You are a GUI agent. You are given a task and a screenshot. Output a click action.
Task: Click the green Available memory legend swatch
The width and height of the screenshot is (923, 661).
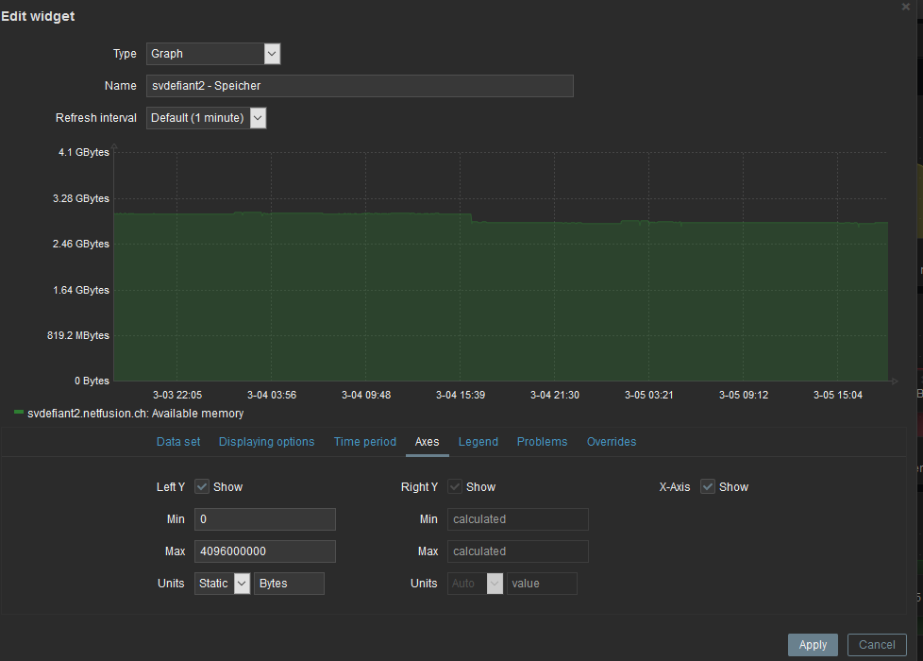[x=19, y=413]
